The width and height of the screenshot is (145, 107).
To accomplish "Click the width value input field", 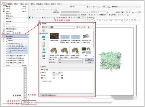I will (x=56, y=75).
